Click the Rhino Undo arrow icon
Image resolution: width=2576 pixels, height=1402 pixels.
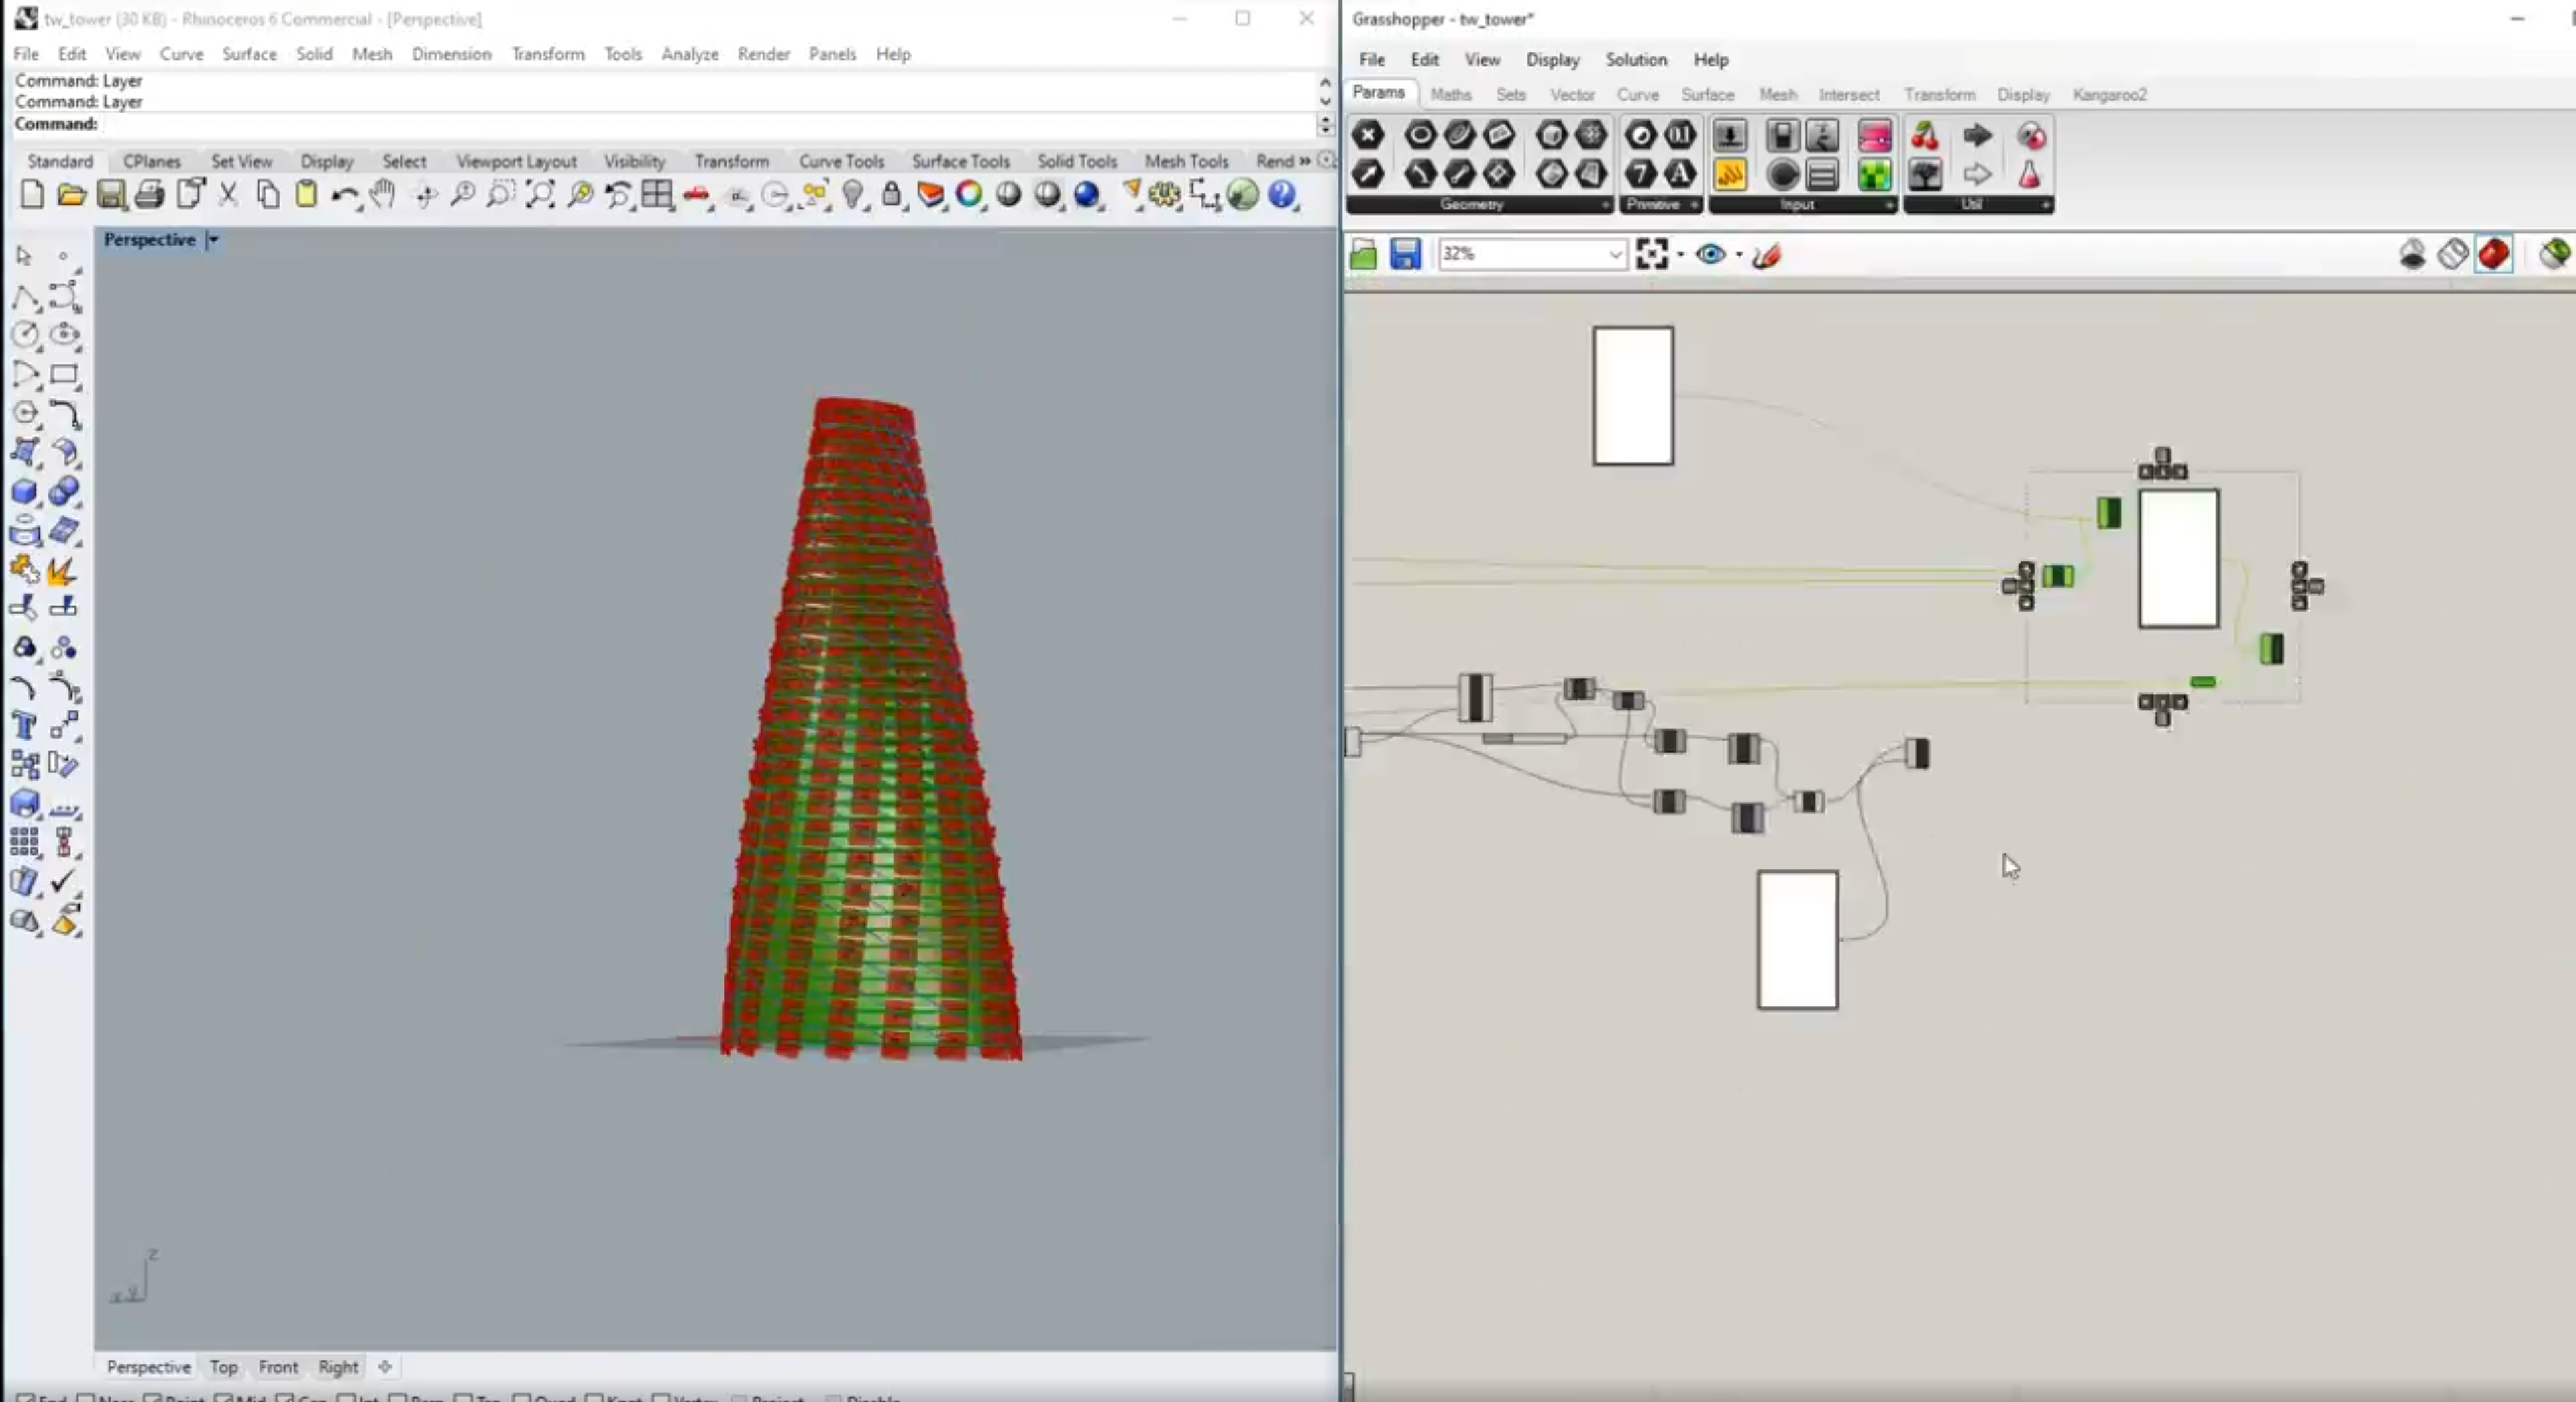coord(344,195)
